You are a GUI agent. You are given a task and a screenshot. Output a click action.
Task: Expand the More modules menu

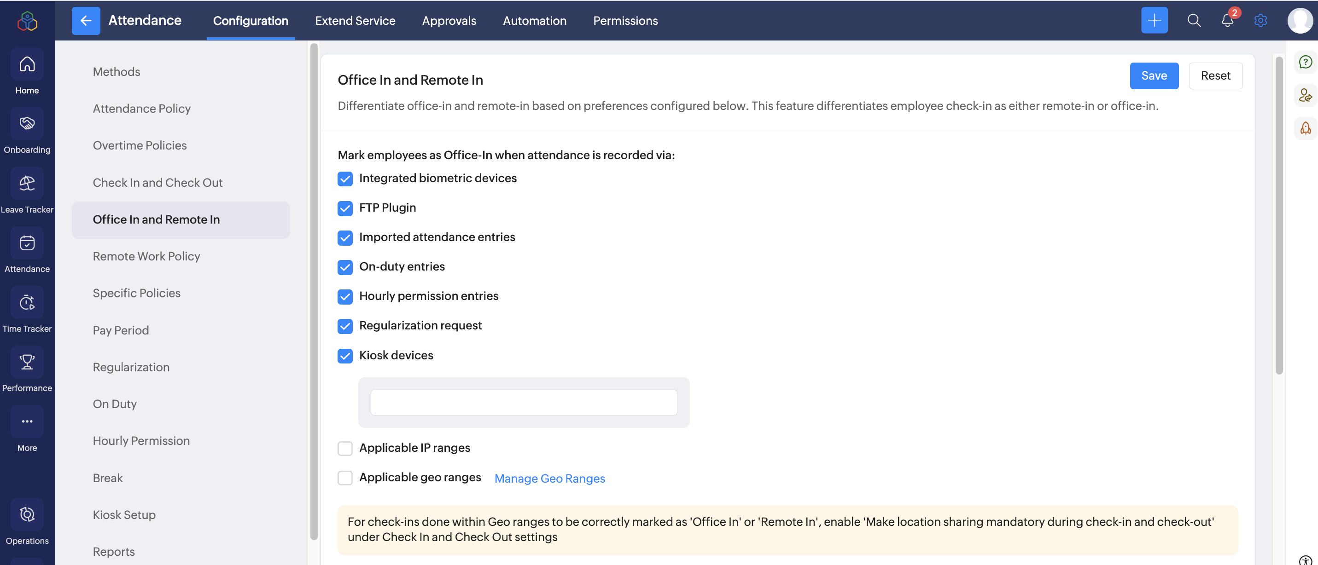tap(27, 422)
